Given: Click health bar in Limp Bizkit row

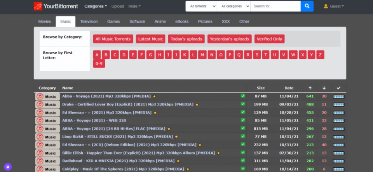Looking at the screenshot, I should 338,137.
